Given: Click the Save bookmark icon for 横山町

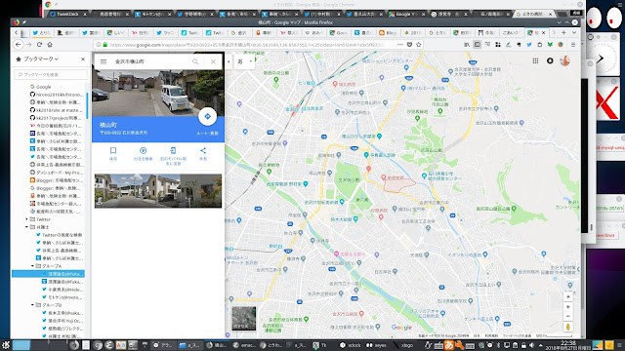Looking at the screenshot, I should point(113,150).
